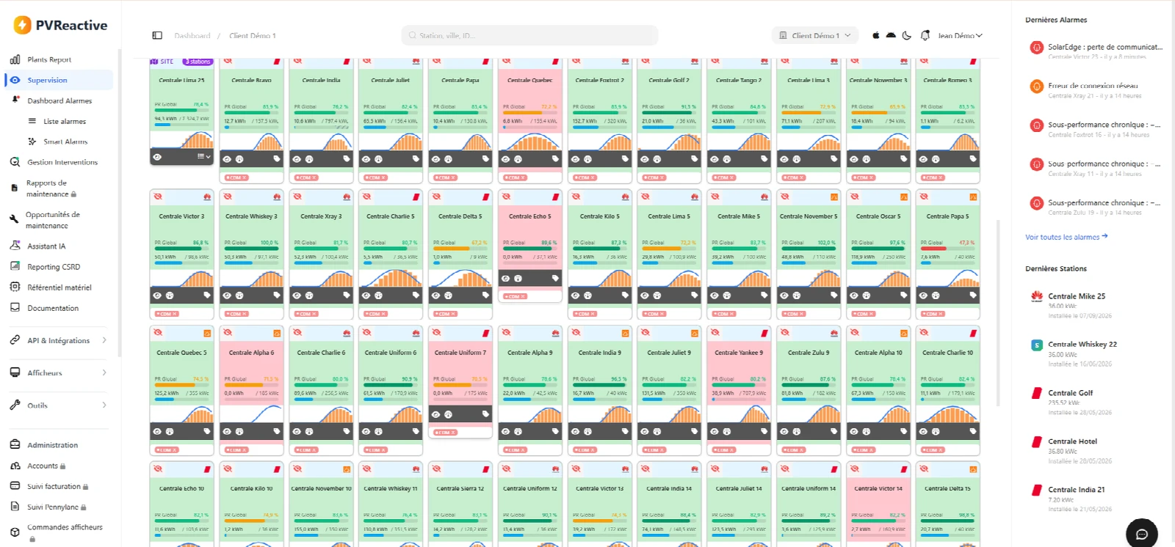Open Smart Alarms submenu entry
Screen dimensions: 1175x547
pyautogui.click(x=65, y=142)
